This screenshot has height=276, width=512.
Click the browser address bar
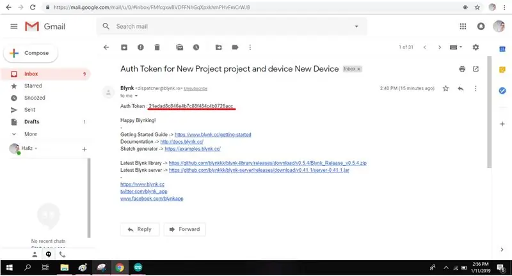(252, 7)
